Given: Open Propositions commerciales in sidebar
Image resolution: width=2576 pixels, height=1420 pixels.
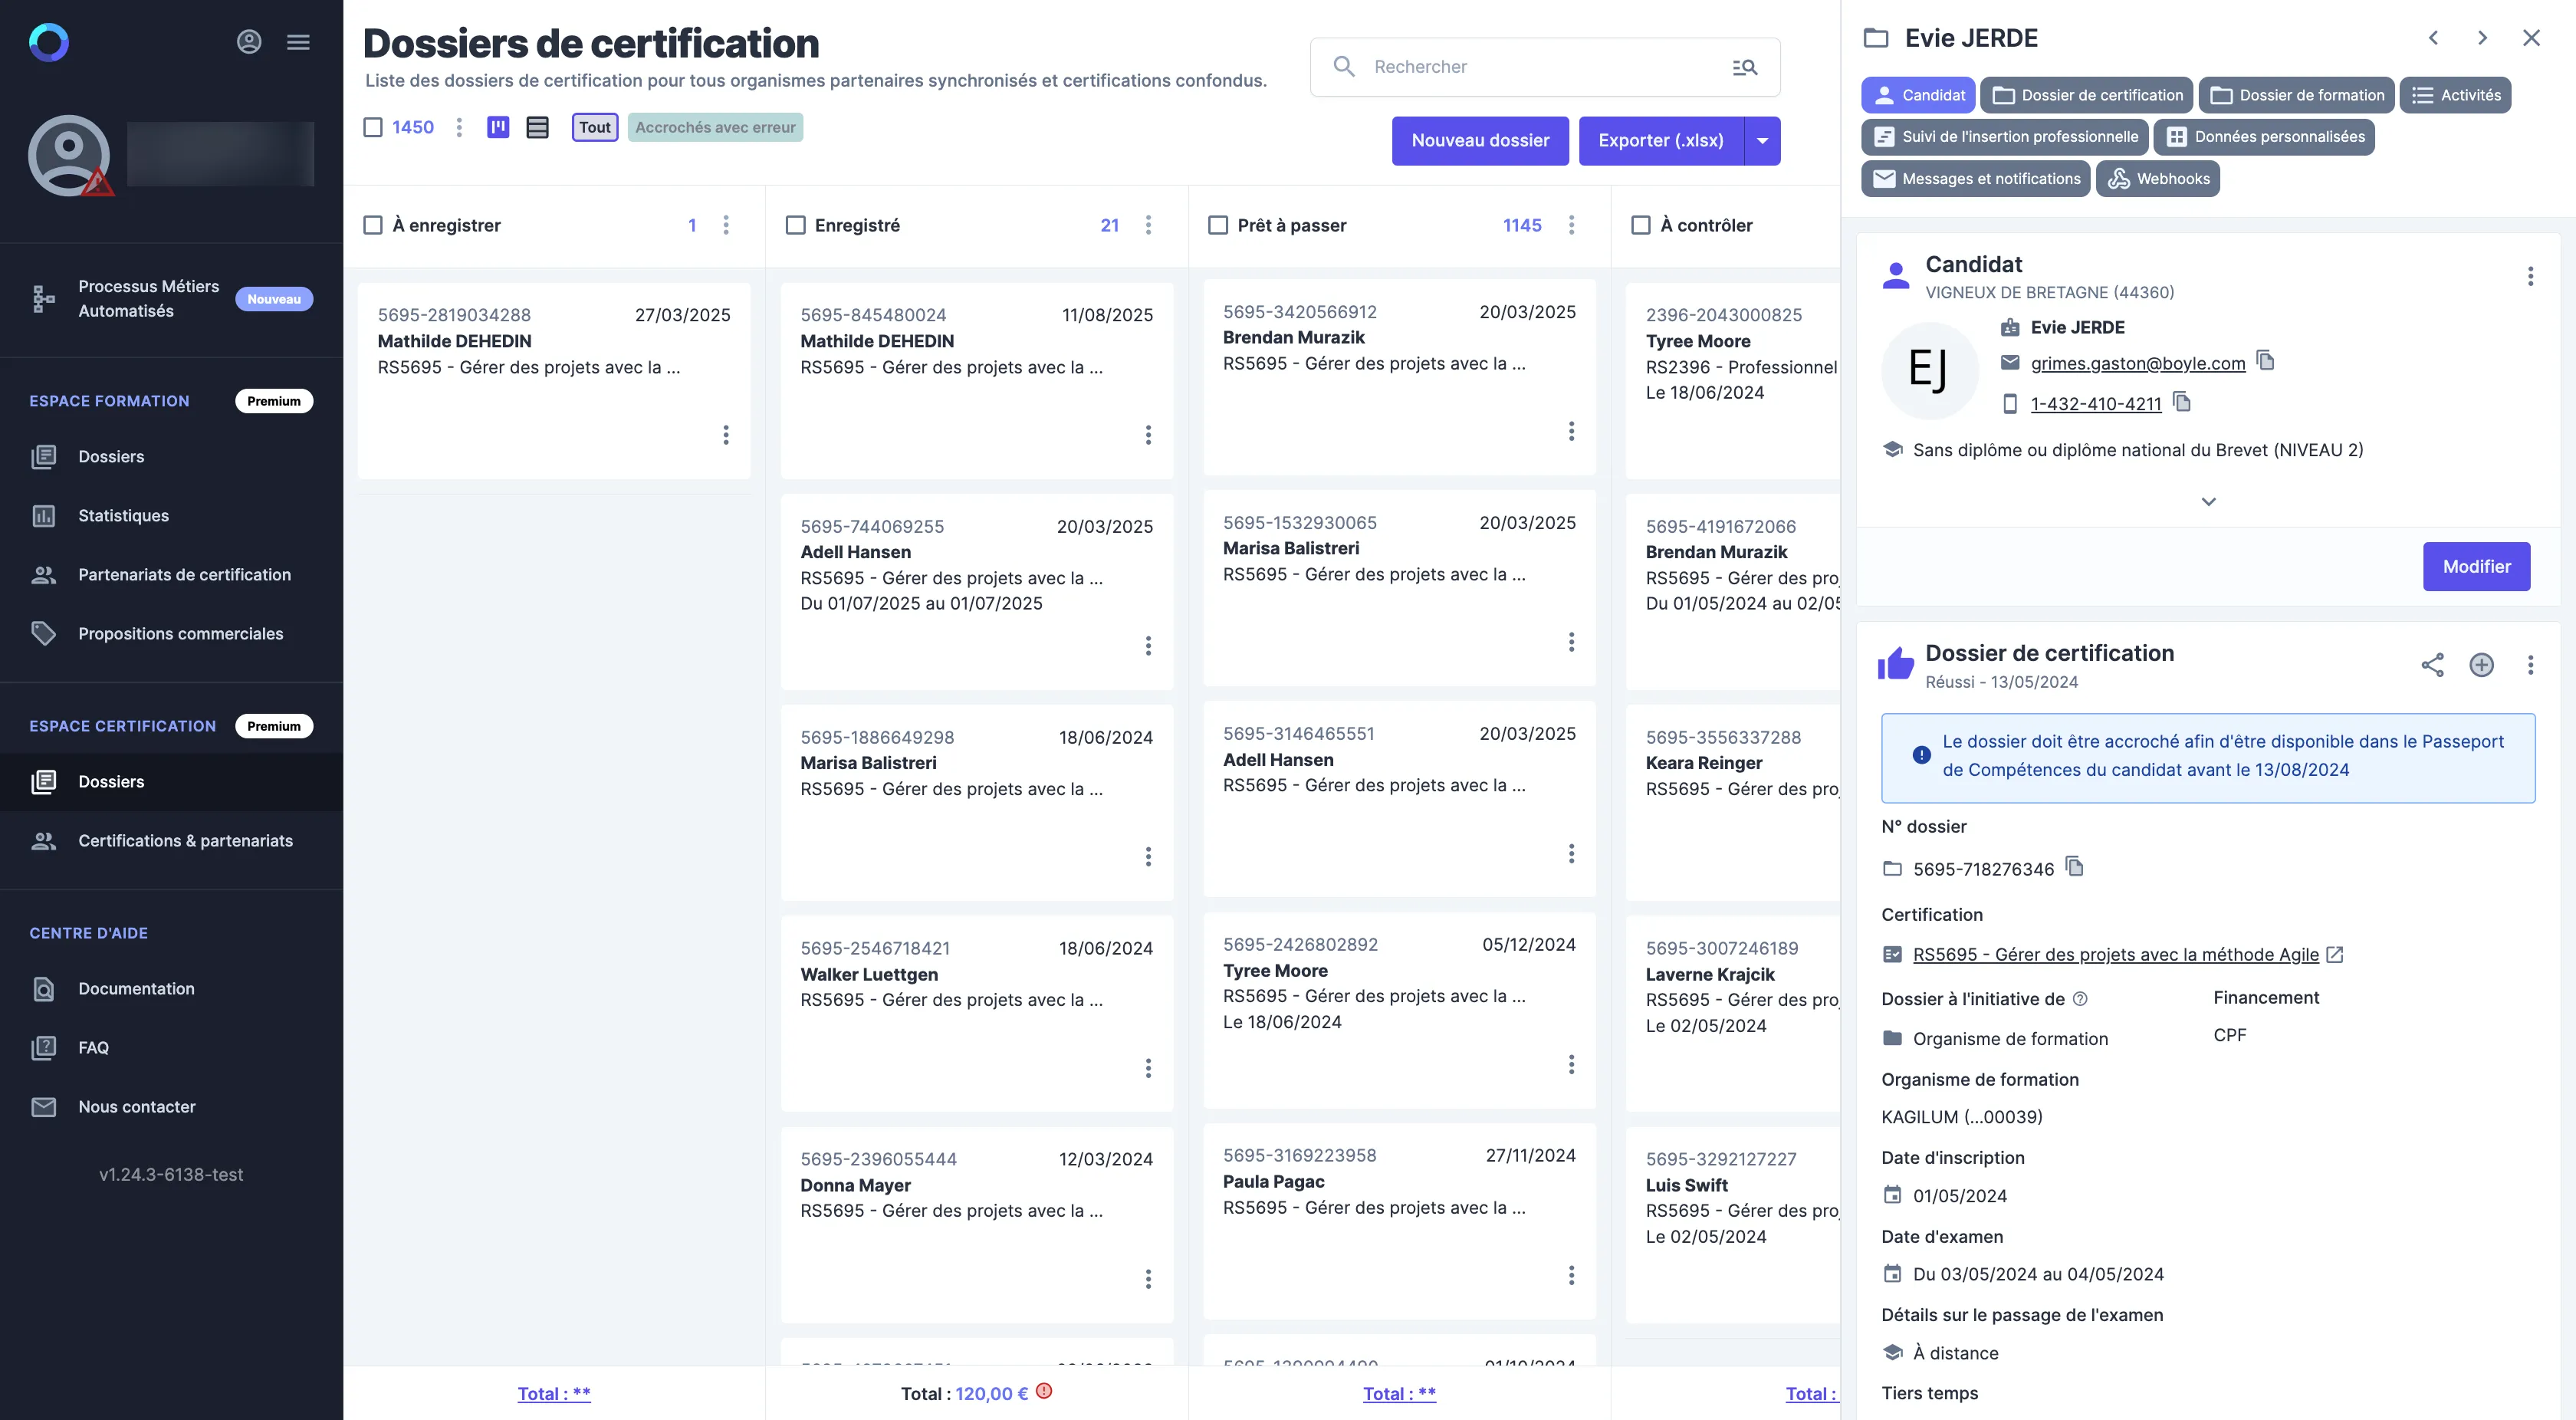Looking at the screenshot, I should (x=171, y=633).
